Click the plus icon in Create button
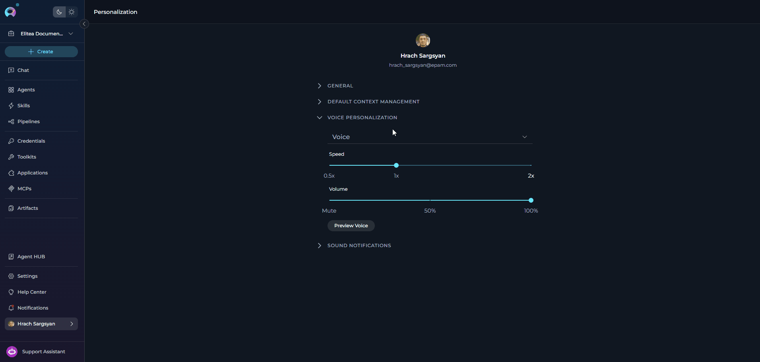Screen dimensions: 760x362 [31, 52]
